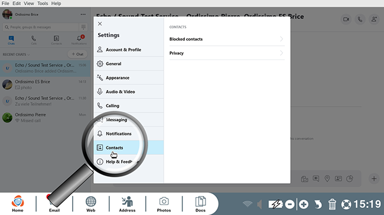Click the plus button in message bar
This screenshot has height=215, width=384.
click(x=374, y=178)
